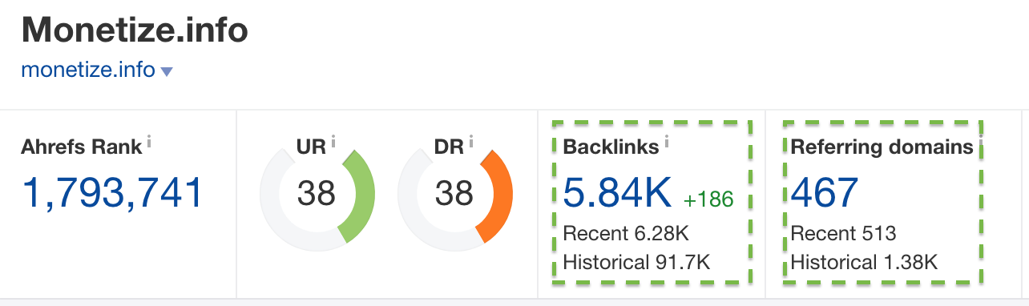The height and width of the screenshot is (306, 1029).
Task: Open the monetize.info domain dropdown arrow
Action: click(167, 71)
